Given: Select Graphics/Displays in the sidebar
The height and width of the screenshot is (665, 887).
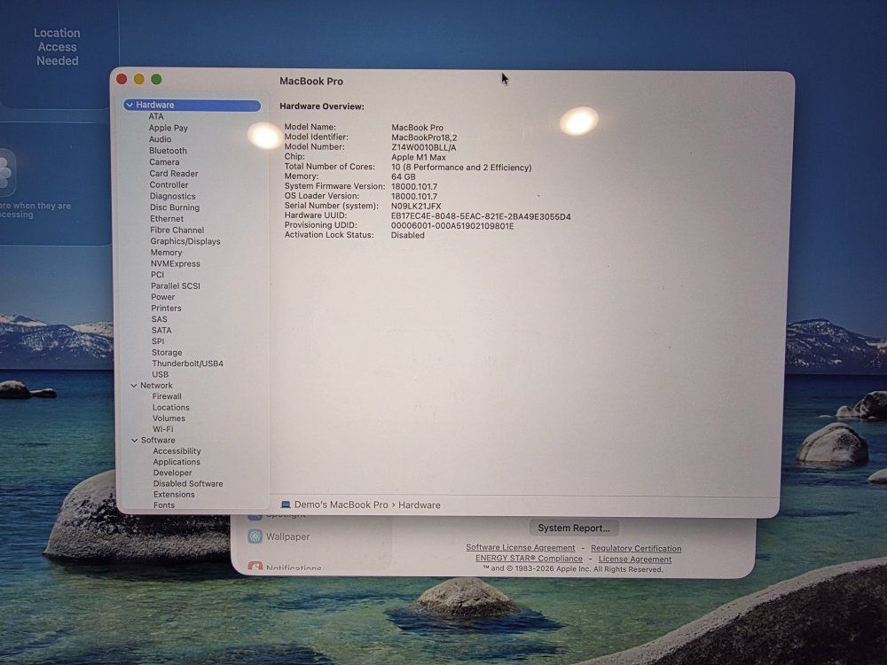Looking at the screenshot, I should [x=185, y=241].
